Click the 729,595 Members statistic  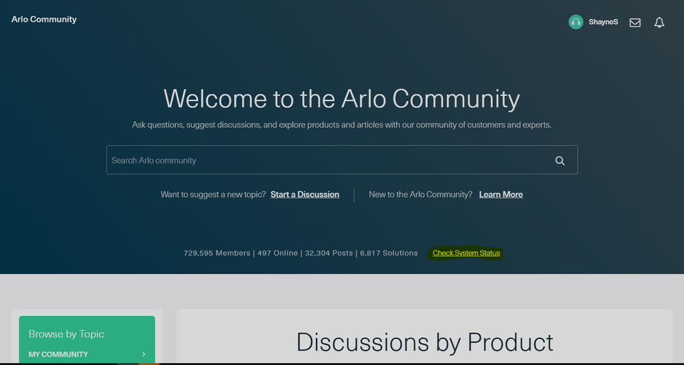point(217,253)
